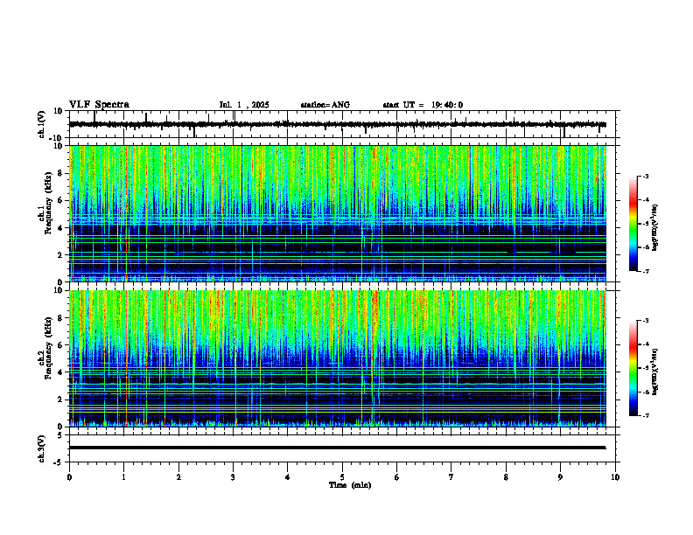Click time axis tick label "2"

tap(178, 477)
